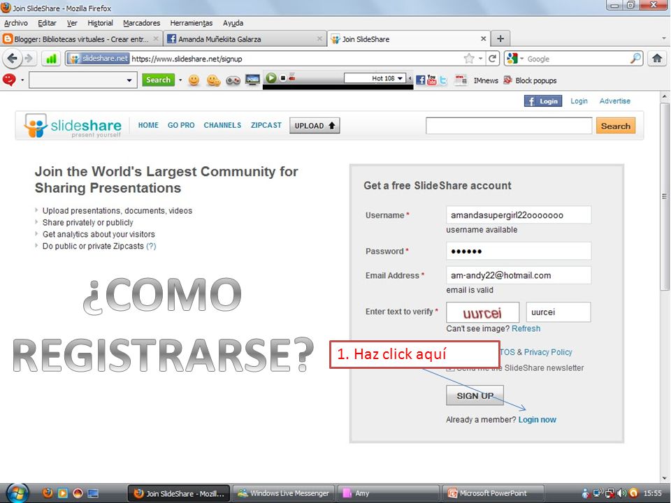This screenshot has width=671, height=503.
Task: Click the Facebook icon in the toolbar
Action: [421, 80]
